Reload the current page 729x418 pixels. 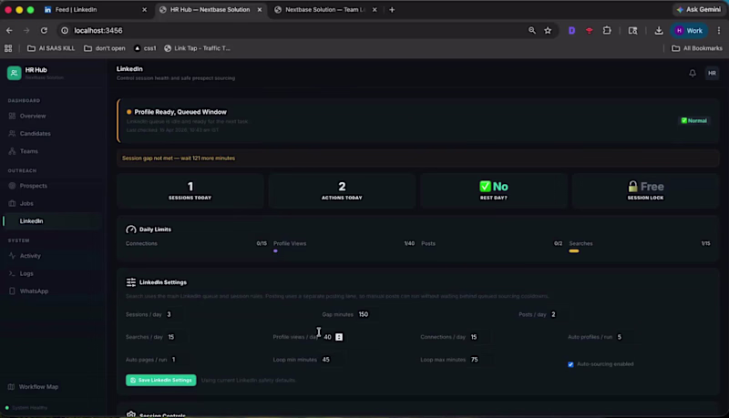click(44, 31)
